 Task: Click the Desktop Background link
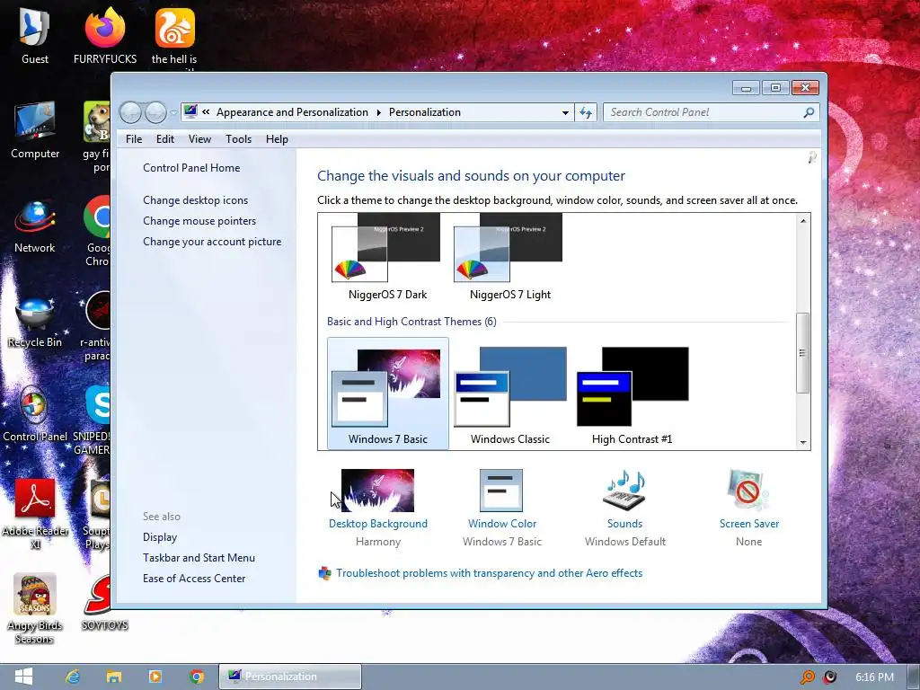pos(378,524)
